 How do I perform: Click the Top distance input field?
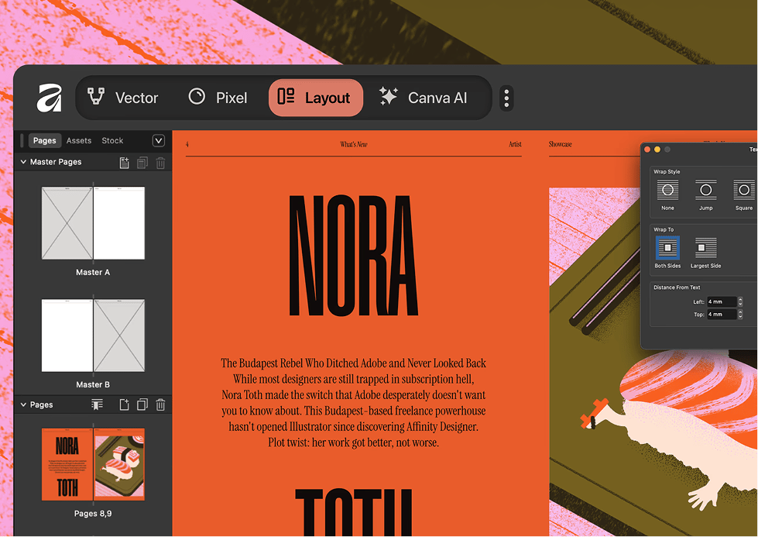point(722,314)
